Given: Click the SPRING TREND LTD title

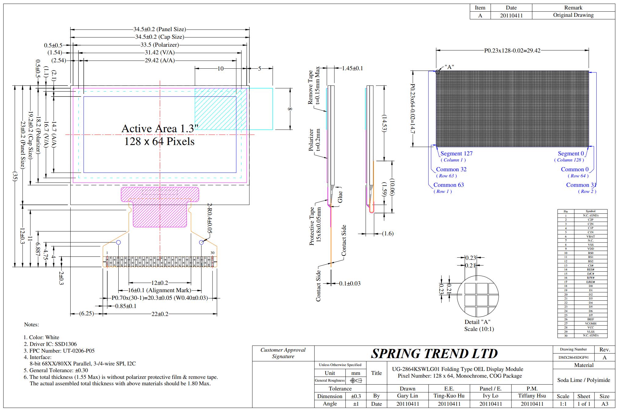Looking at the screenshot, I should (x=434, y=354).
